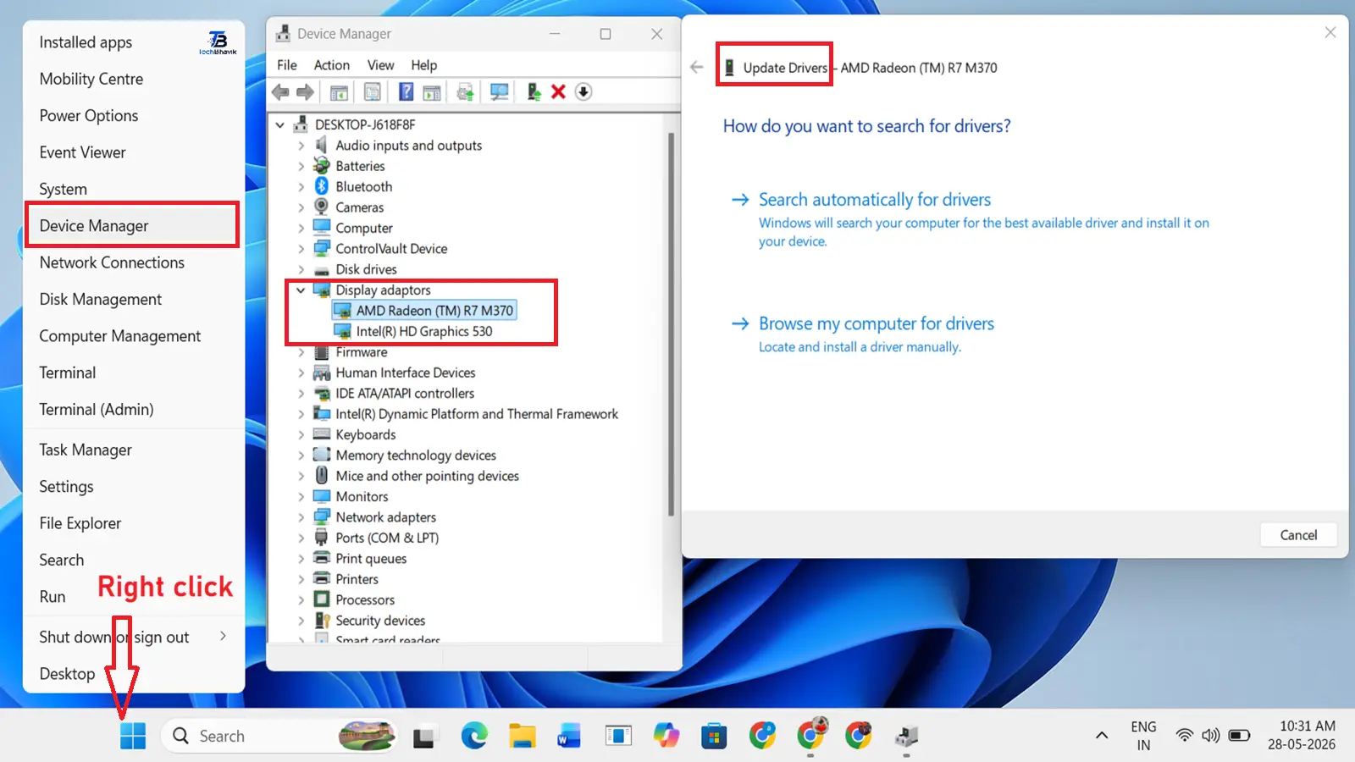Launch Microsoft Edge from the taskbar
Screen dimensions: 1355x762
[x=474, y=736]
